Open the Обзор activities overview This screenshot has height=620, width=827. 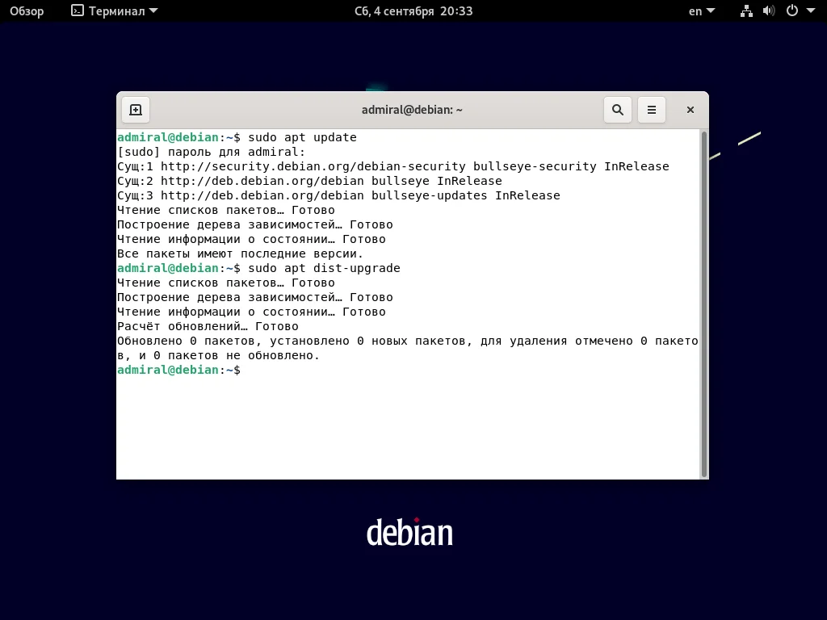tap(27, 11)
